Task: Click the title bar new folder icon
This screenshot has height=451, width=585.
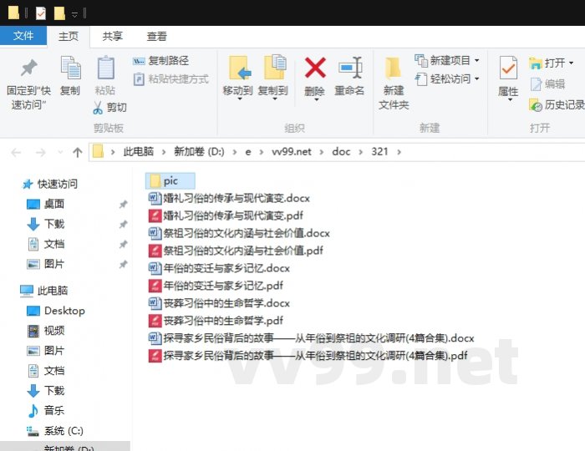Action: pyautogui.click(x=59, y=13)
